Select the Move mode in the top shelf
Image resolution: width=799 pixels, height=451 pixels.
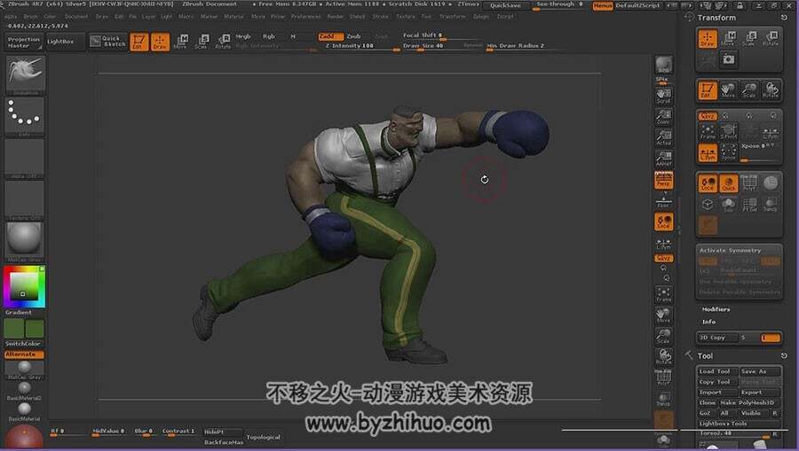coord(180,42)
